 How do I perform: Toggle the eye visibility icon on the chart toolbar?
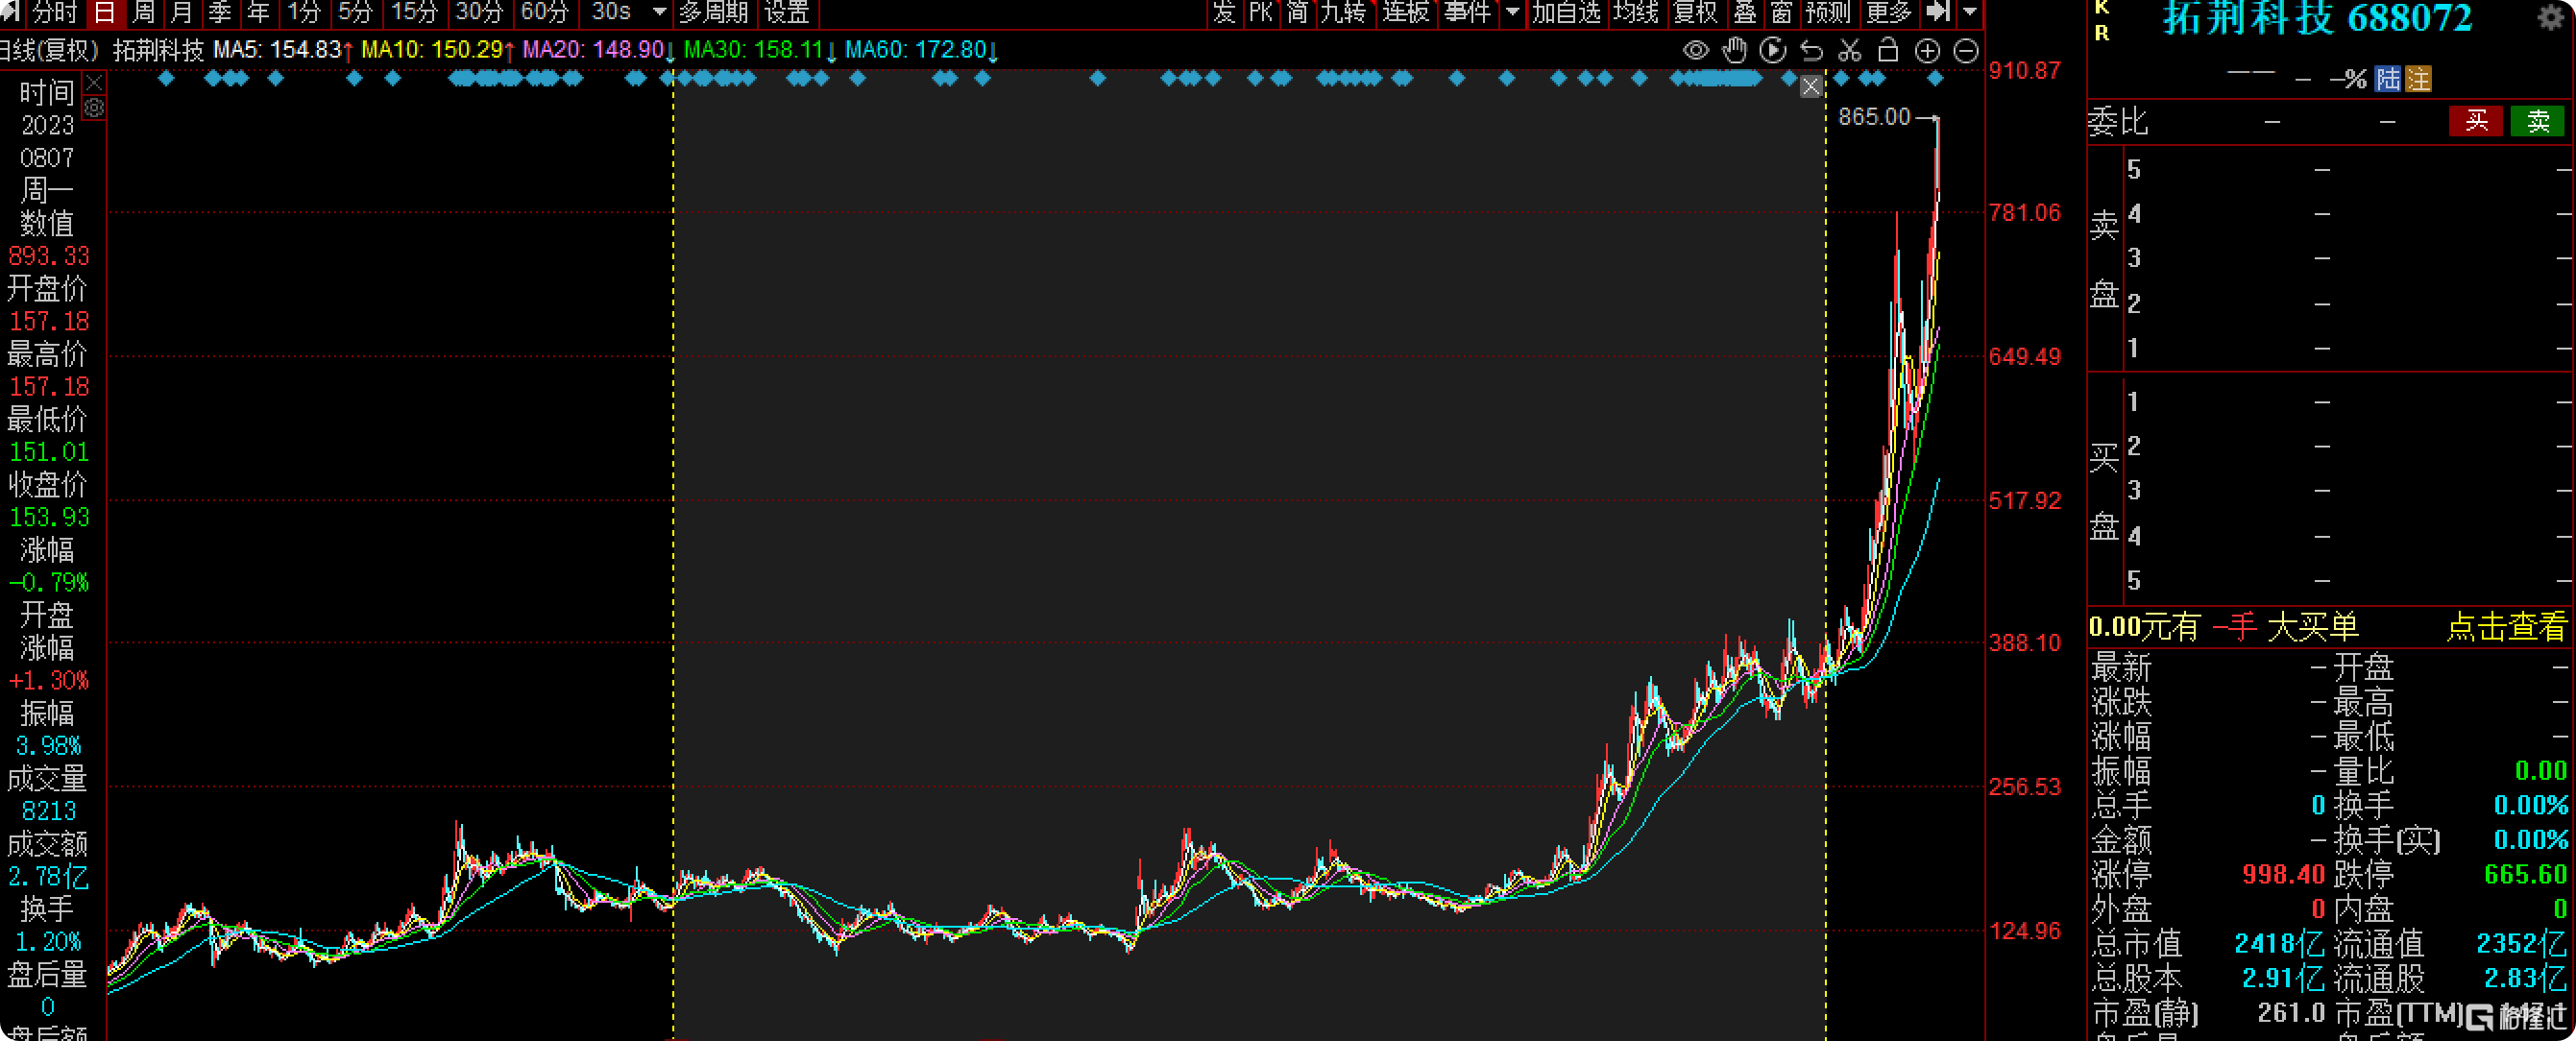(x=1695, y=50)
